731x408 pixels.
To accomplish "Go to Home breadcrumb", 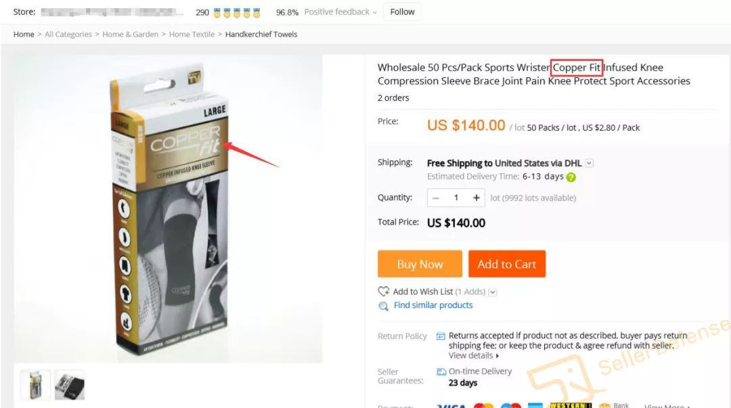I will pos(24,35).
